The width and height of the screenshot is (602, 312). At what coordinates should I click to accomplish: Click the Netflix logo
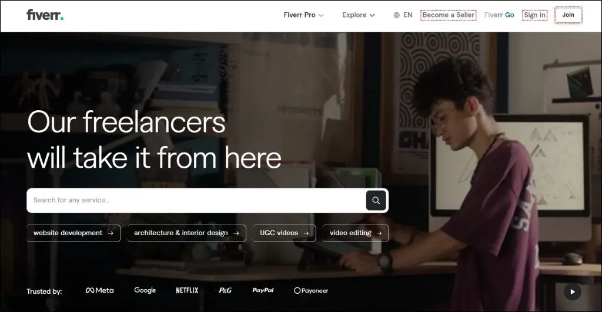click(187, 290)
